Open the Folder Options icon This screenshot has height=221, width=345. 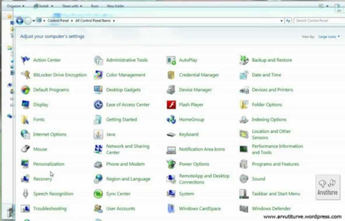pos(244,105)
